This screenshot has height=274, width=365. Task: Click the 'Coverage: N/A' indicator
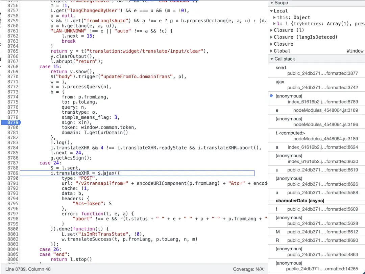pos(248,269)
